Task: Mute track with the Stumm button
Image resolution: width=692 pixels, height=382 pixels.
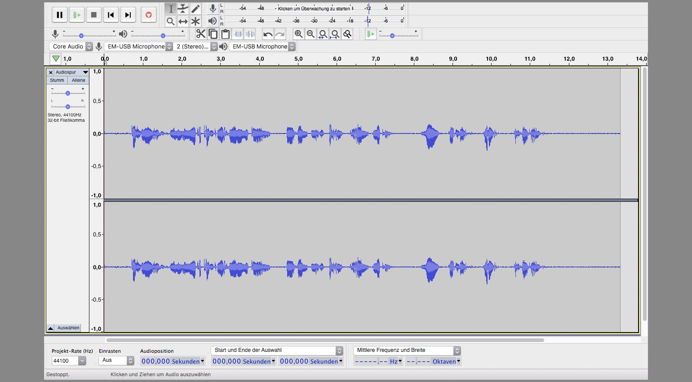Action: click(57, 80)
